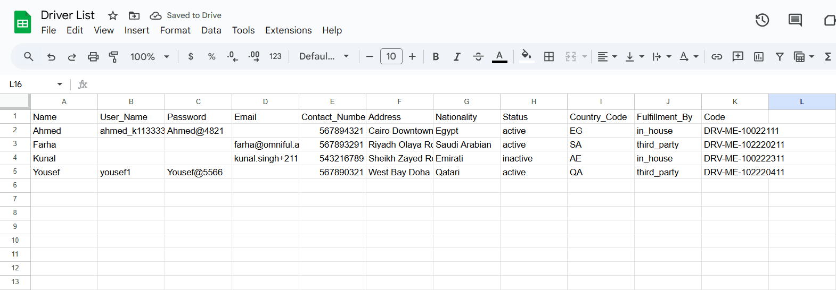Star the Driver List document
The height and width of the screenshot is (290, 836).
113,15
